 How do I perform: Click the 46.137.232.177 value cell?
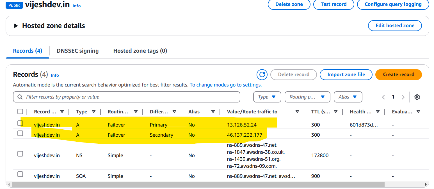245,135
